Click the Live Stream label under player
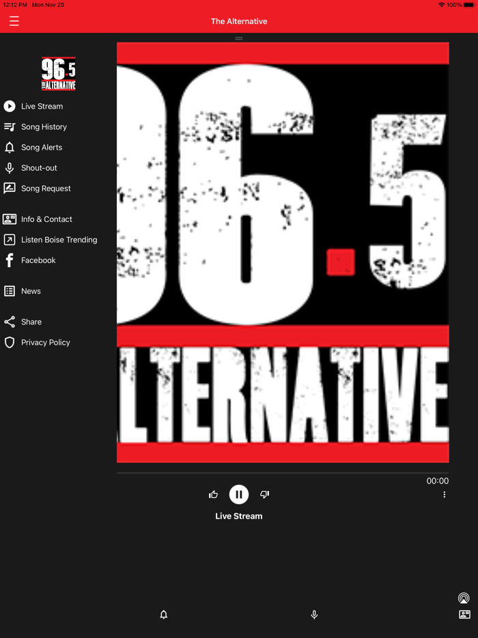The width and height of the screenshot is (478, 638). 239,516
